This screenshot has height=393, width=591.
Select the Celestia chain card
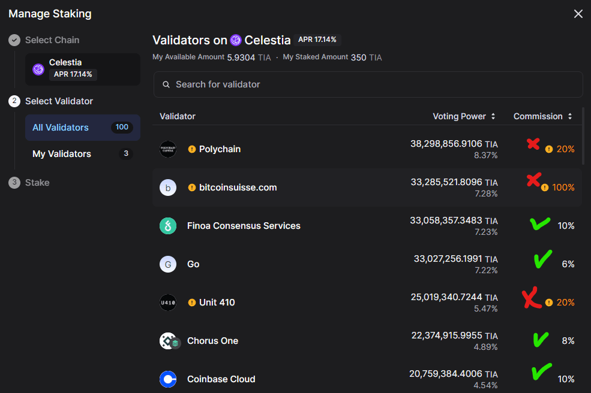[82, 69]
